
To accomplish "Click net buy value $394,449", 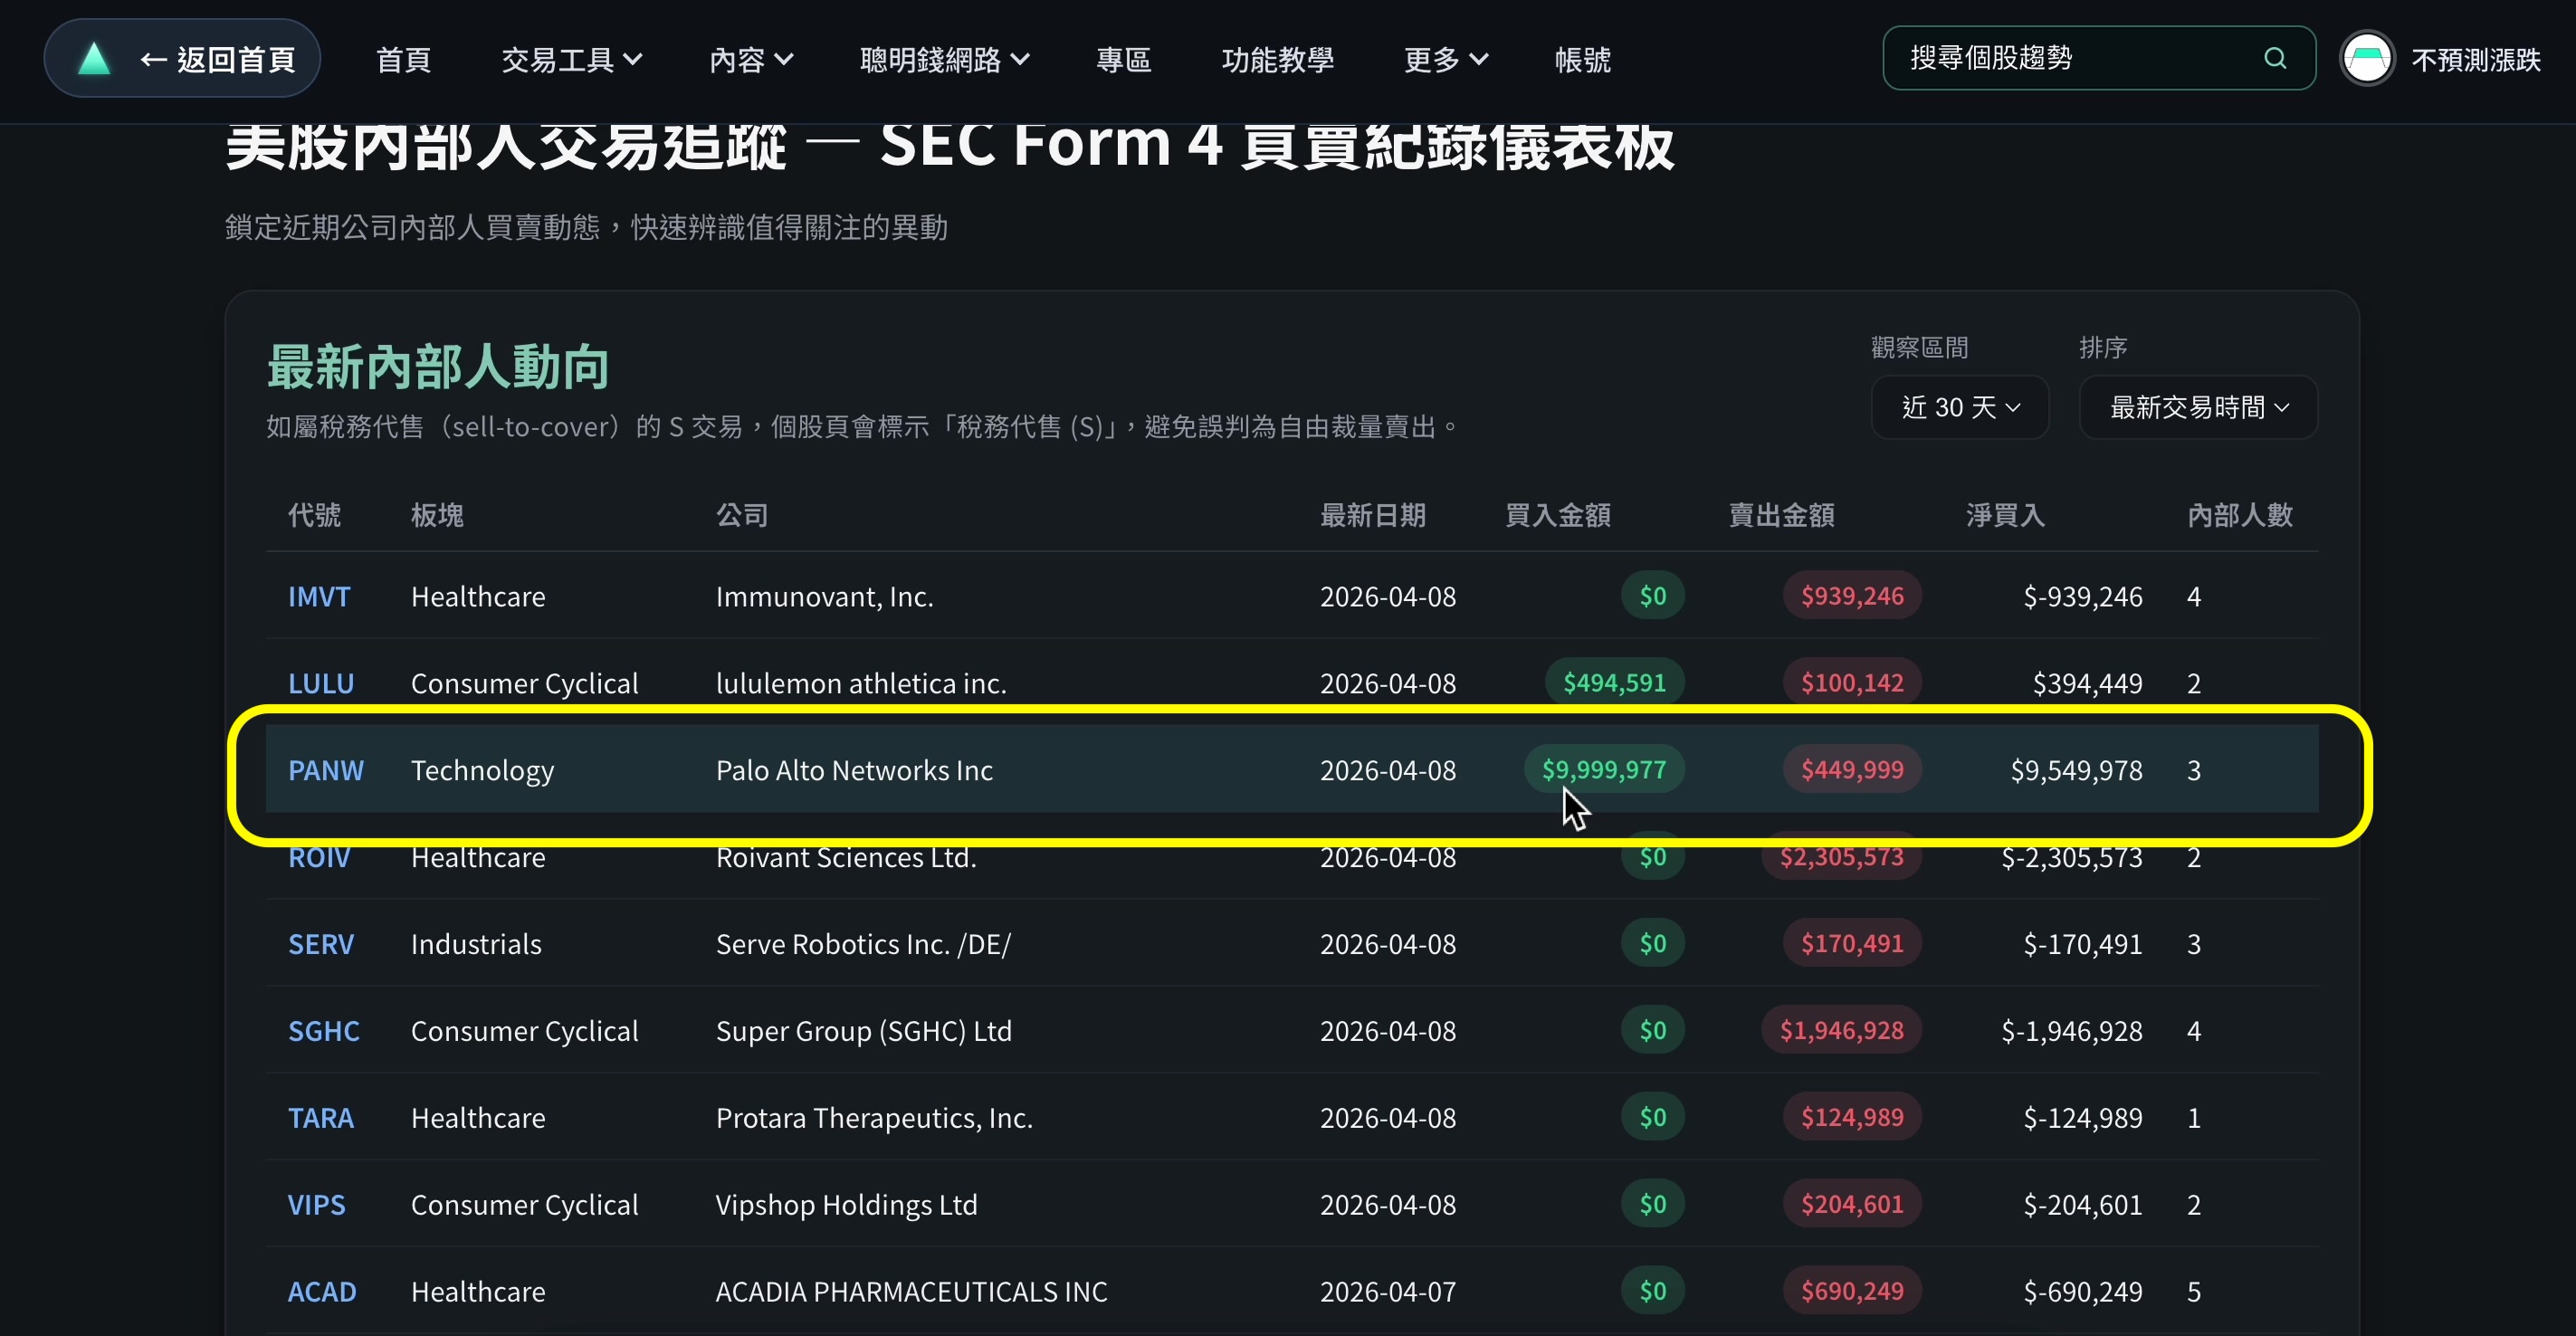I will [x=2087, y=683].
